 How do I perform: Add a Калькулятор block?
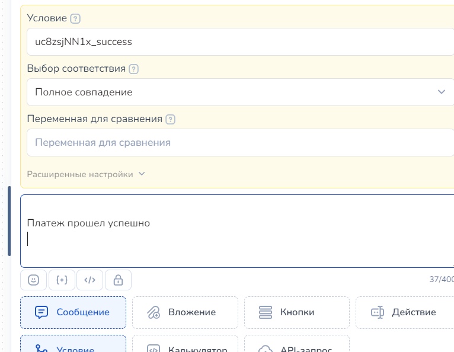coord(185,345)
